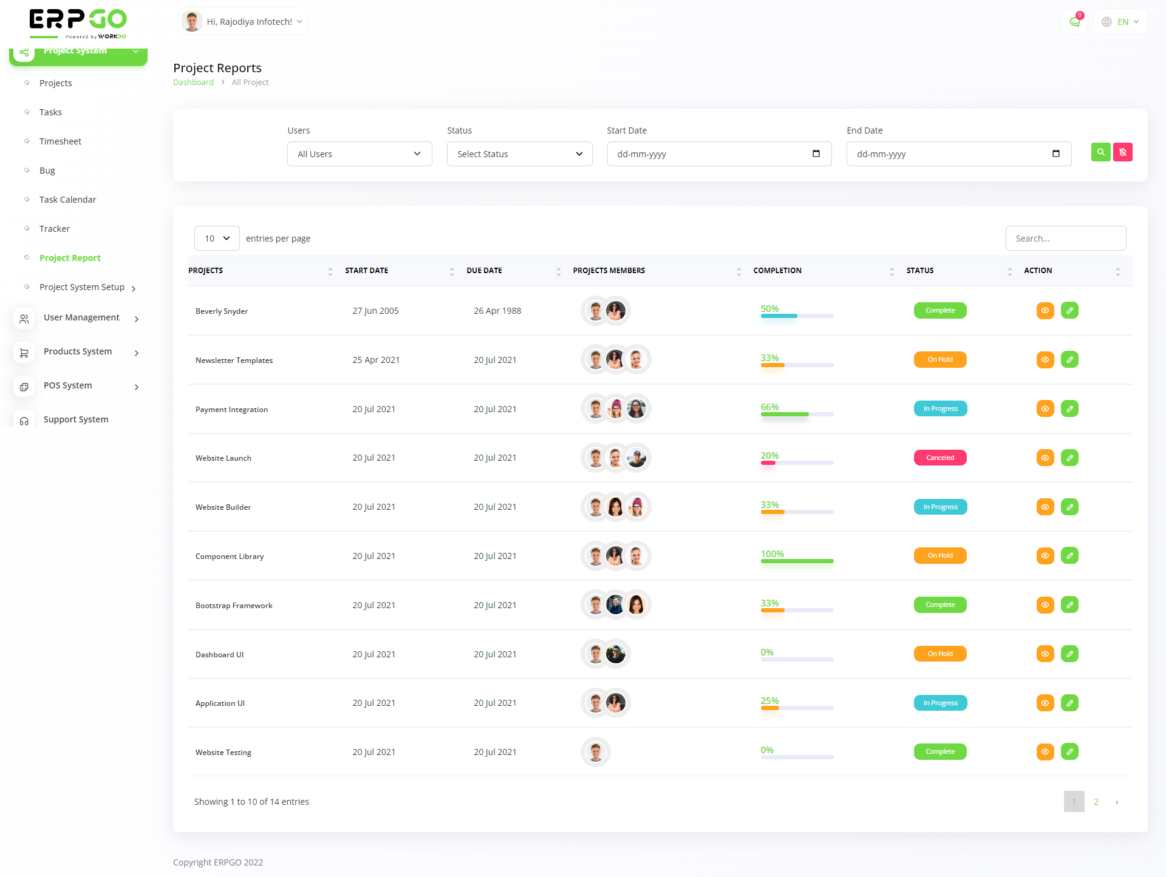This screenshot has width=1166, height=877.
Task: Open the EN language dropdown
Action: point(1120,22)
